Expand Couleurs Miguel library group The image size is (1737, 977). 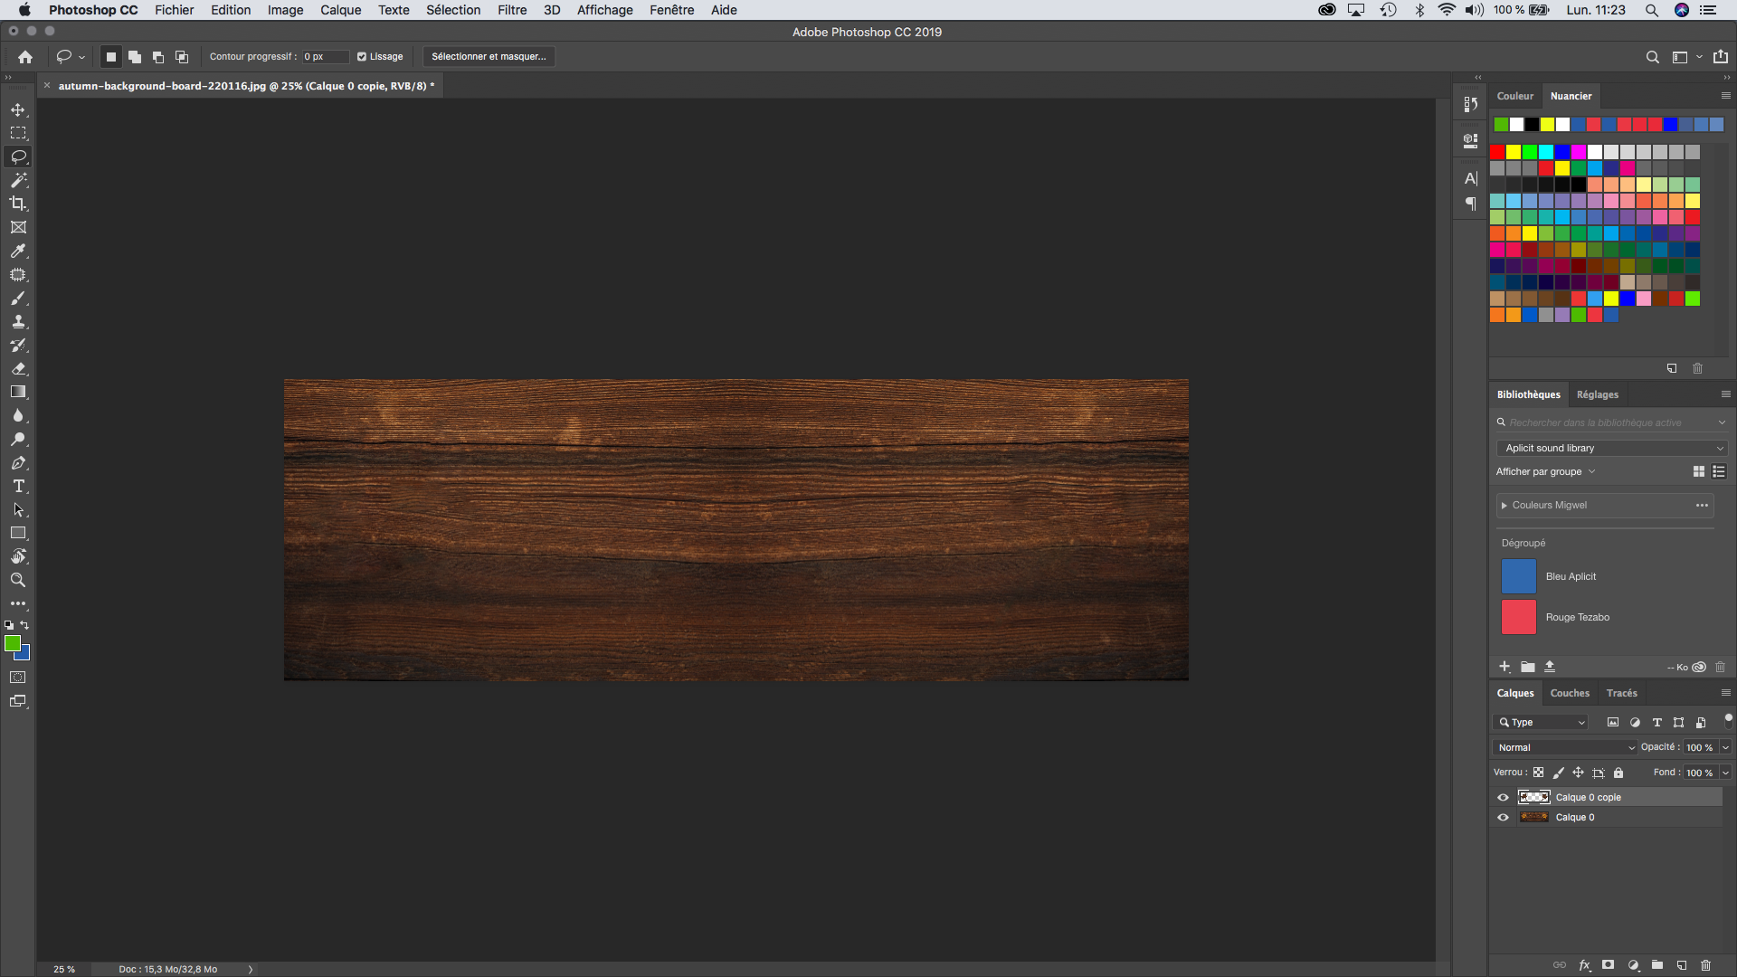click(1504, 505)
